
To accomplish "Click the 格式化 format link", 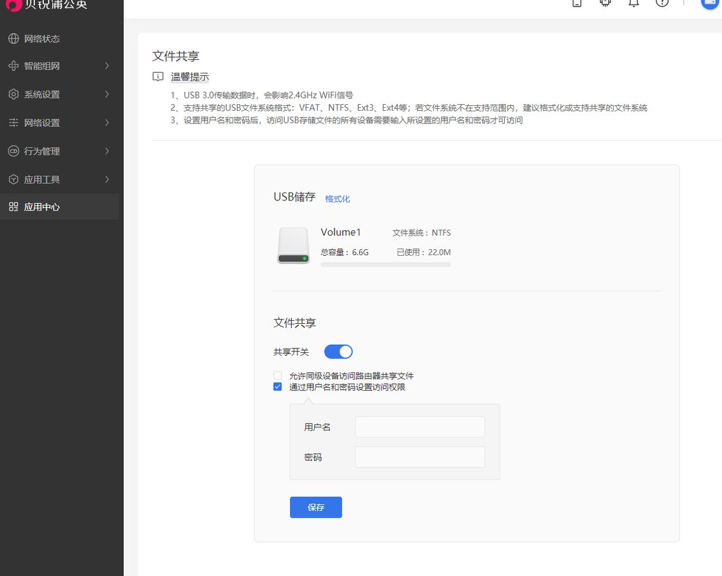I will click(x=337, y=199).
